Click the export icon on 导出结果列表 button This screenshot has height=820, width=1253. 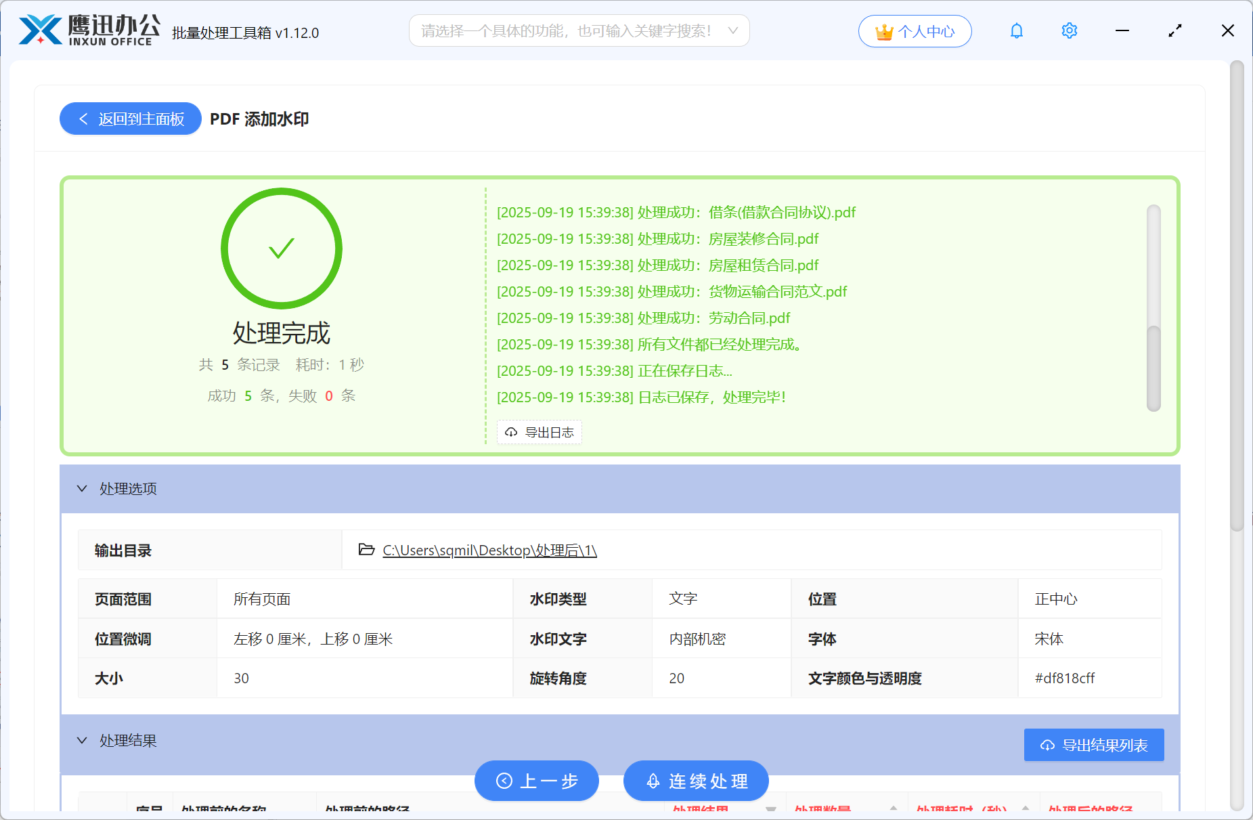[x=1046, y=745]
